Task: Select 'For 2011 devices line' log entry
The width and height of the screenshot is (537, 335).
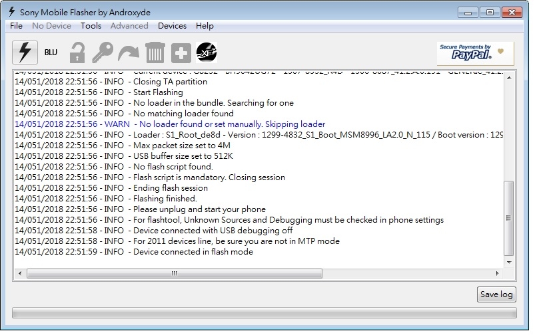Action: point(177,241)
